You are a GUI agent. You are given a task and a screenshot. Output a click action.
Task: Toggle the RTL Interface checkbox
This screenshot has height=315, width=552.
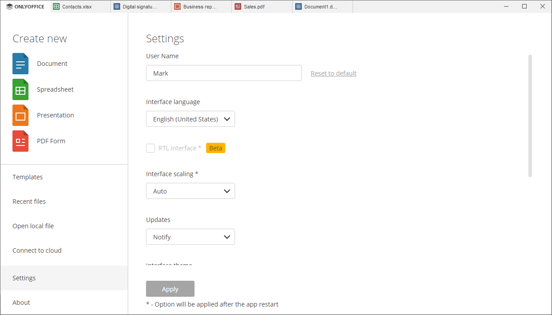(x=150, y=148)
